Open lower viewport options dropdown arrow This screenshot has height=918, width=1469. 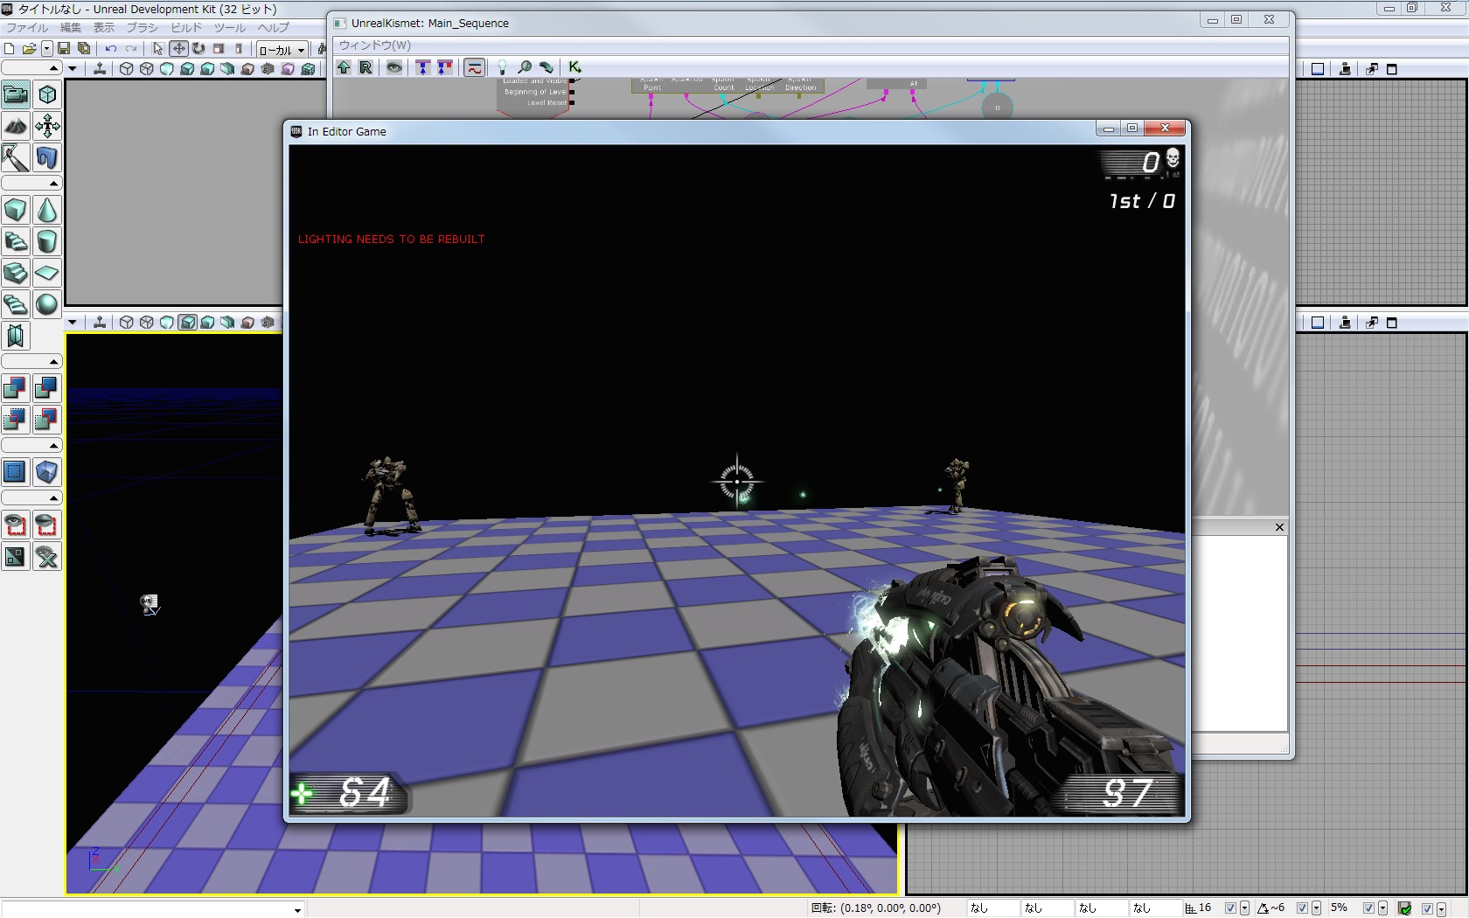(73, 322)
